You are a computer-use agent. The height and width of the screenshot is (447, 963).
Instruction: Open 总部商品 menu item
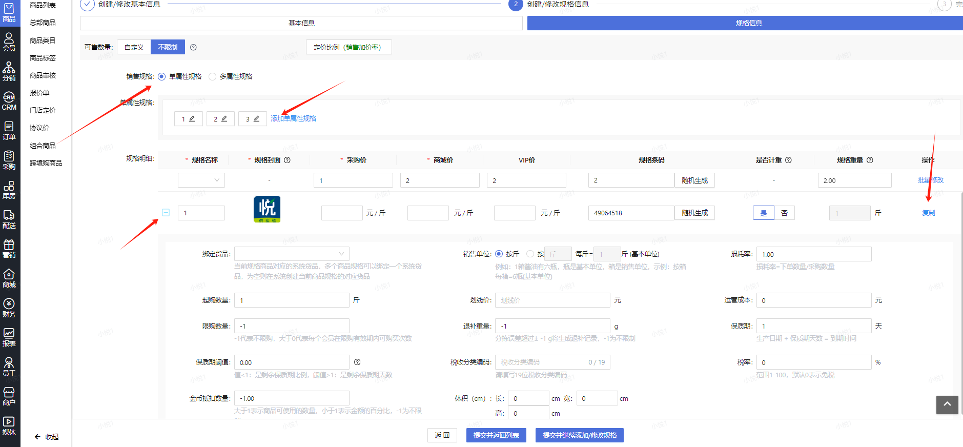pyautogui.click(x=43, y=23)
